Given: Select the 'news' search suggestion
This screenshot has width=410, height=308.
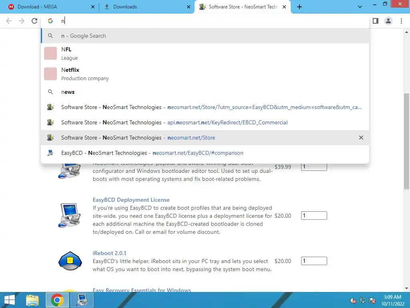Looking at the screenshot, I should (x=205, y=92).
